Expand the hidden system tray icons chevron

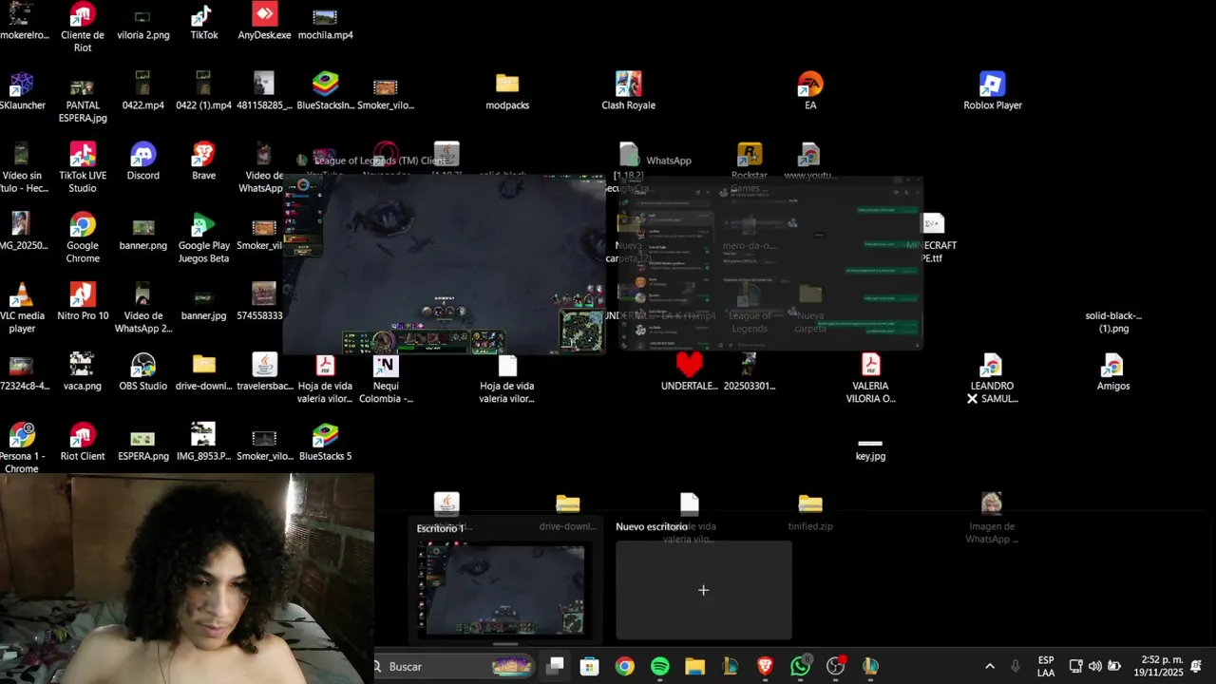click(x=990, y=666)
